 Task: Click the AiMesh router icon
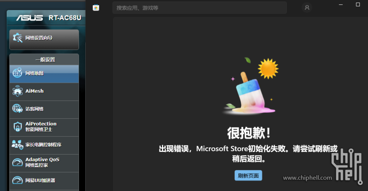pos(17,91)
